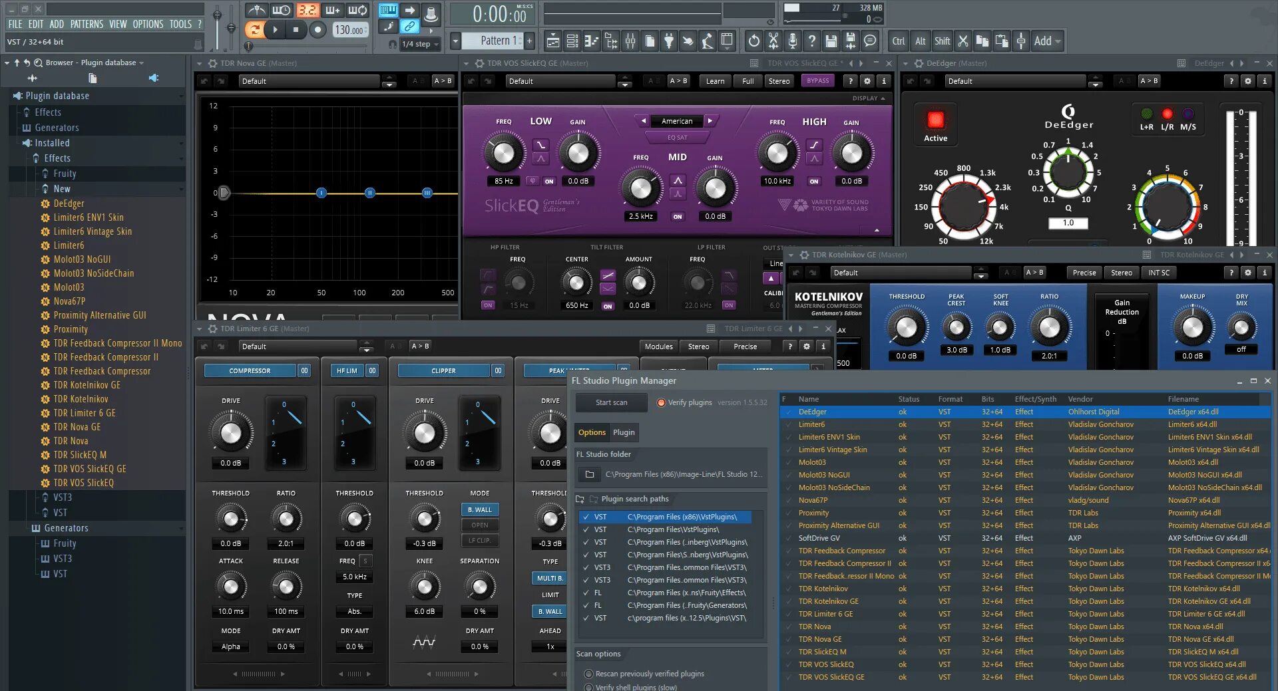Open the project info speech bubble icon

[869, 41]
